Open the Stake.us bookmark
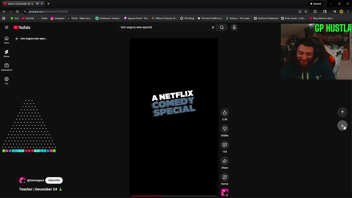The height and width of the screenshot is (198, 352). tap(238, 18)
